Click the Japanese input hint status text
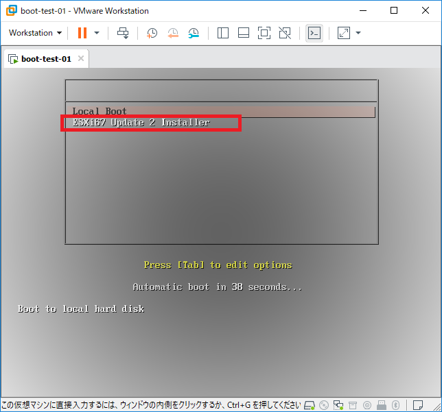This screenshot has height=412, width=442. 151,405
